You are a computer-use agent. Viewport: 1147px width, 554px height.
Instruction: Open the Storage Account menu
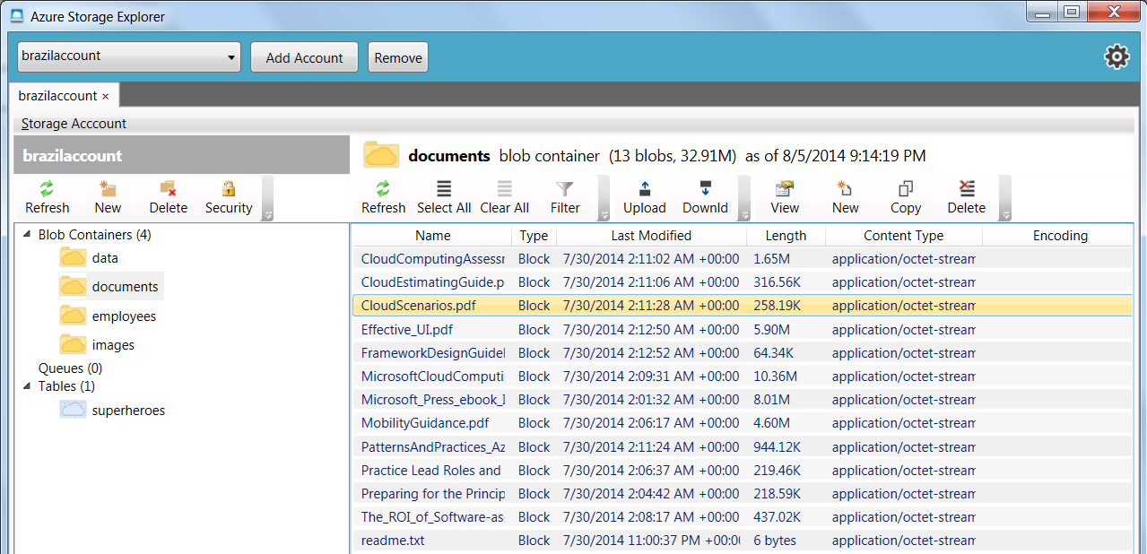point(74,124)
